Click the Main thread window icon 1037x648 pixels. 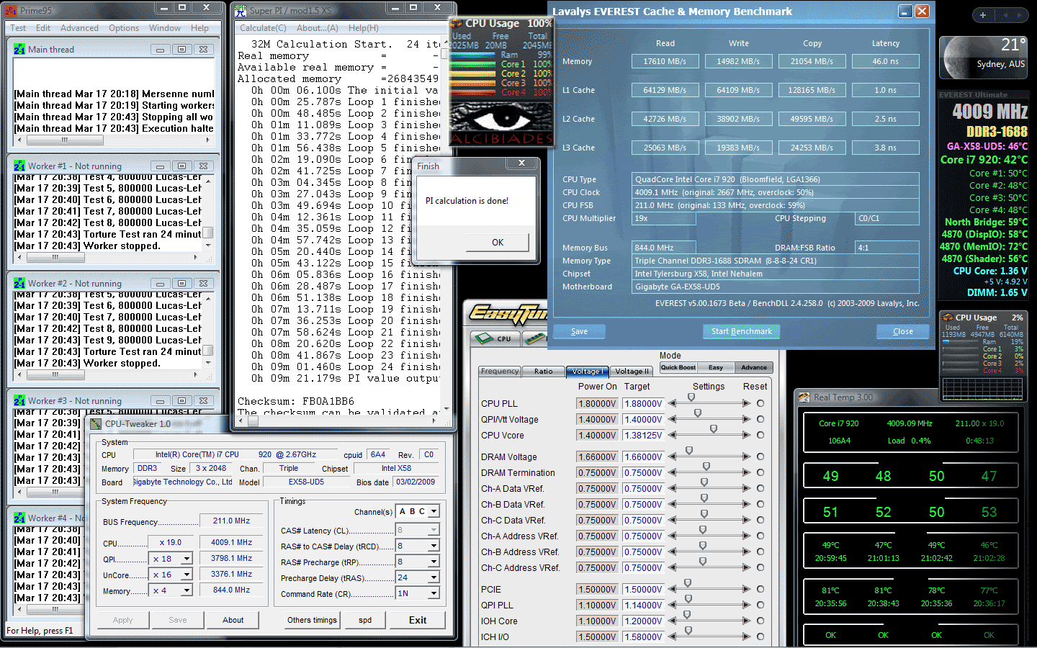point(19,49)
